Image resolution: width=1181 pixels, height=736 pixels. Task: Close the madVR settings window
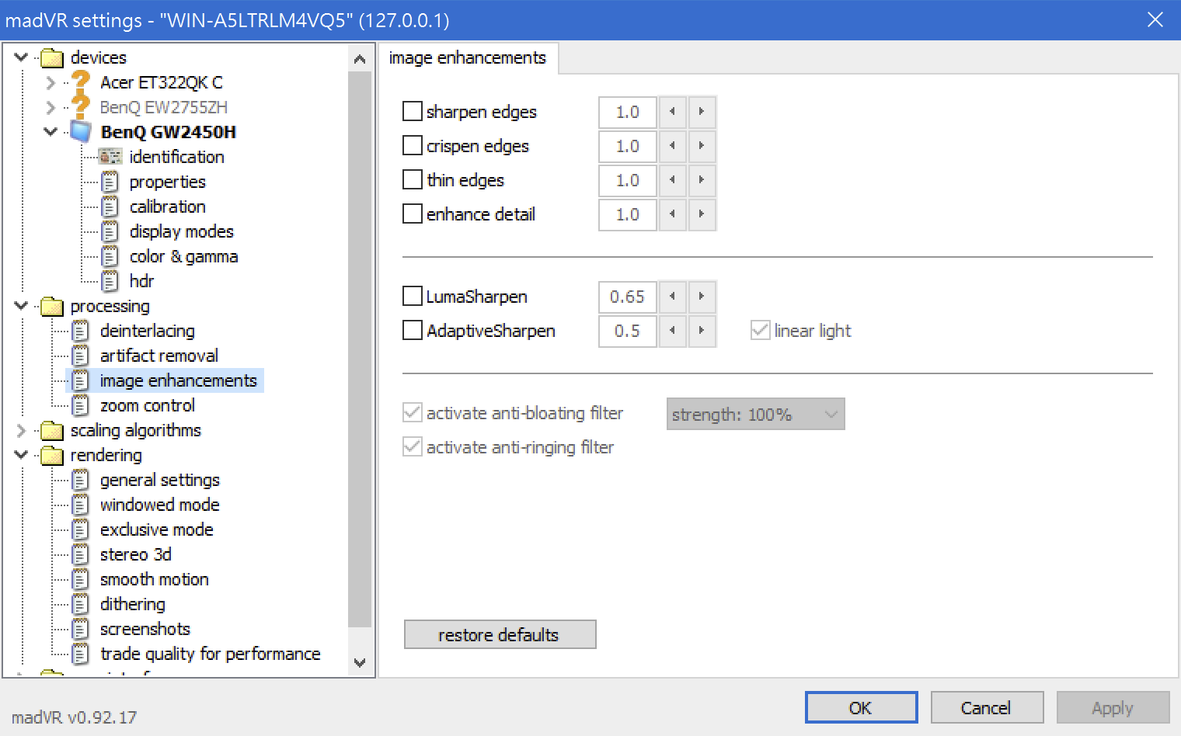pyautogui.click(x=1155, y=19)
